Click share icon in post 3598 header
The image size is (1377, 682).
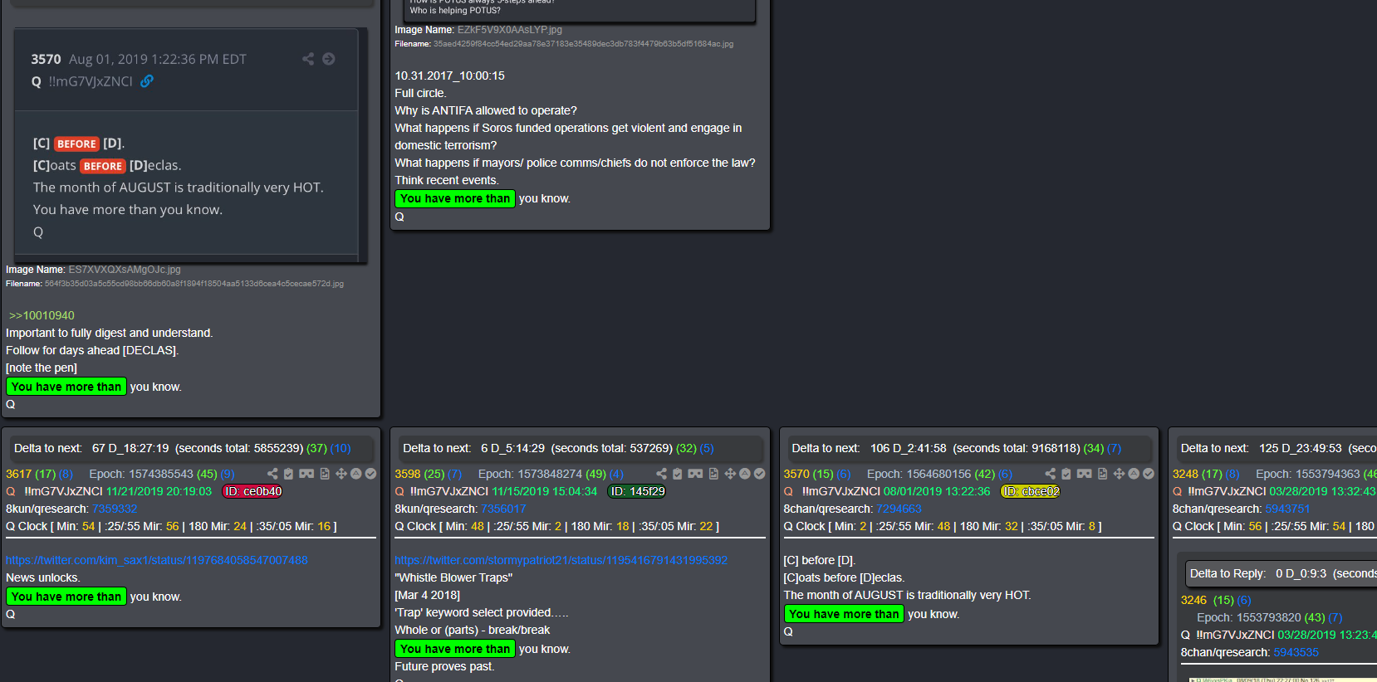point(661,474)
